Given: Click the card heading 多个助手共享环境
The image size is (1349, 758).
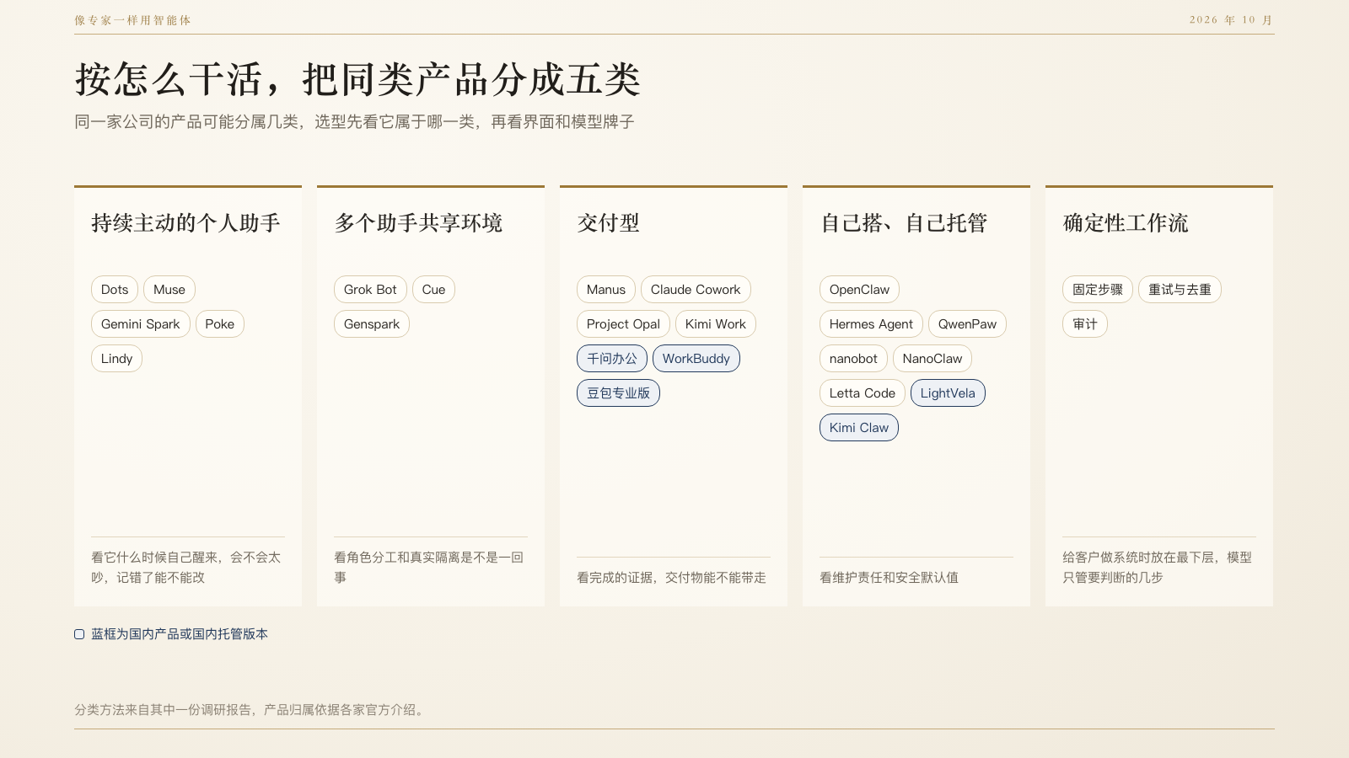Looking at the screenshot, I should coord(418,223).
